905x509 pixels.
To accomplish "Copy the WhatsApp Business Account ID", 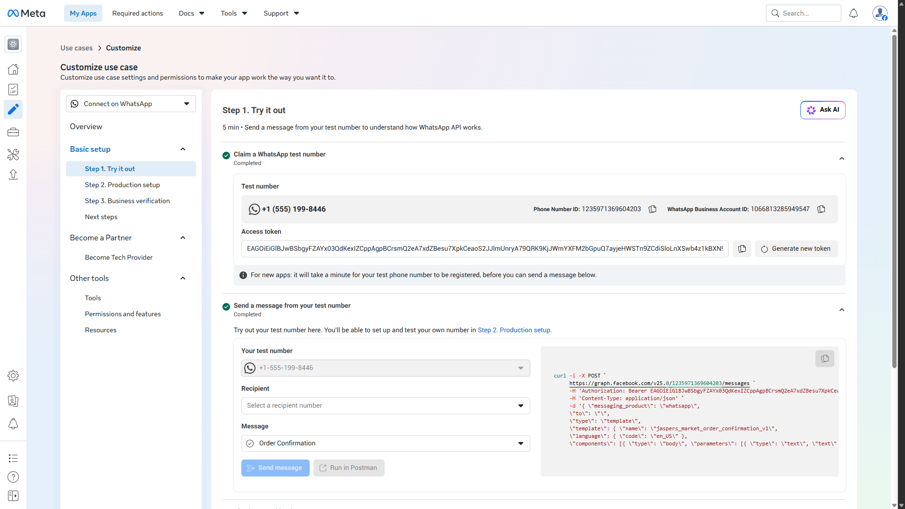I will tap(822, 209).
